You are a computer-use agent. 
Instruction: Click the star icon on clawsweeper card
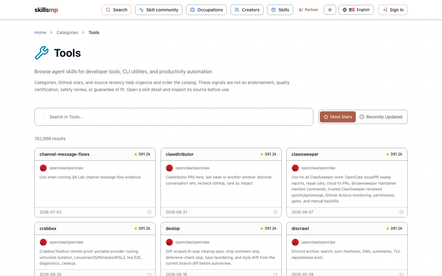pos(388,154)
